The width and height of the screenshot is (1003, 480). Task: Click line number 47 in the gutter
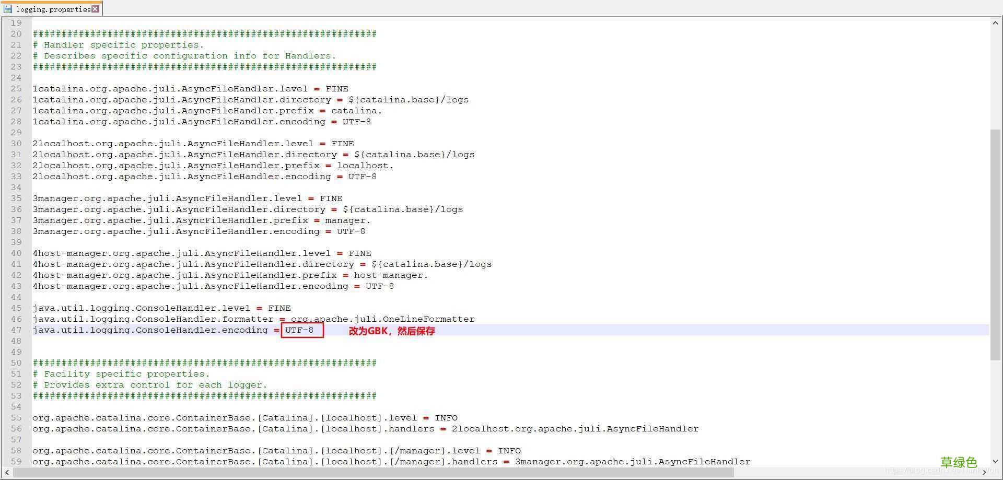coord(16,330)
